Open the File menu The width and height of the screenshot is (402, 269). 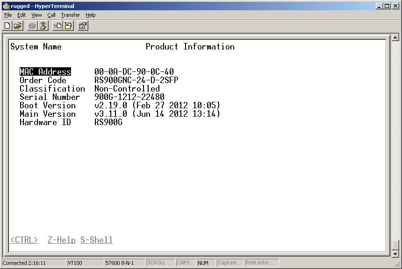point(8,15)
